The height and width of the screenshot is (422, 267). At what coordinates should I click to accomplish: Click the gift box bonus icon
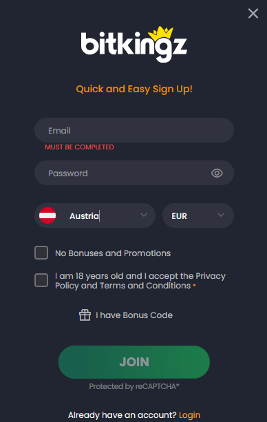(85, 315)
